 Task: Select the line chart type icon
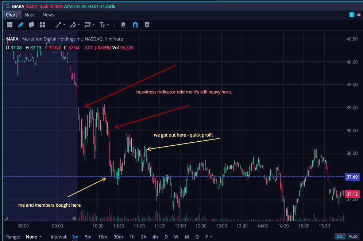[10, 24]
